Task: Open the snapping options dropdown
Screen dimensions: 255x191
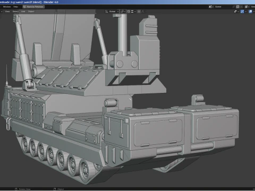Action: click(133, 12)
